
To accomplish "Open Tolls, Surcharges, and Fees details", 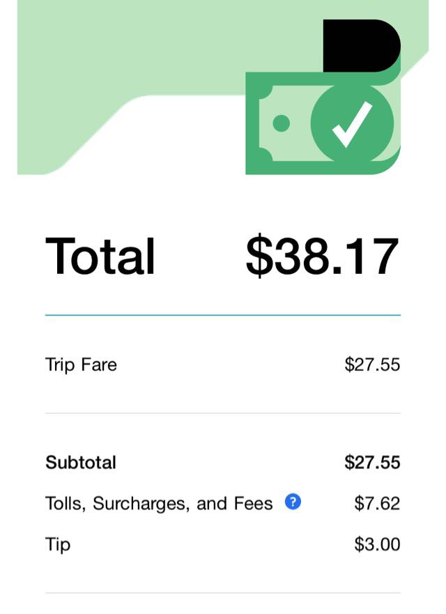I will click(x=159, y=503).
